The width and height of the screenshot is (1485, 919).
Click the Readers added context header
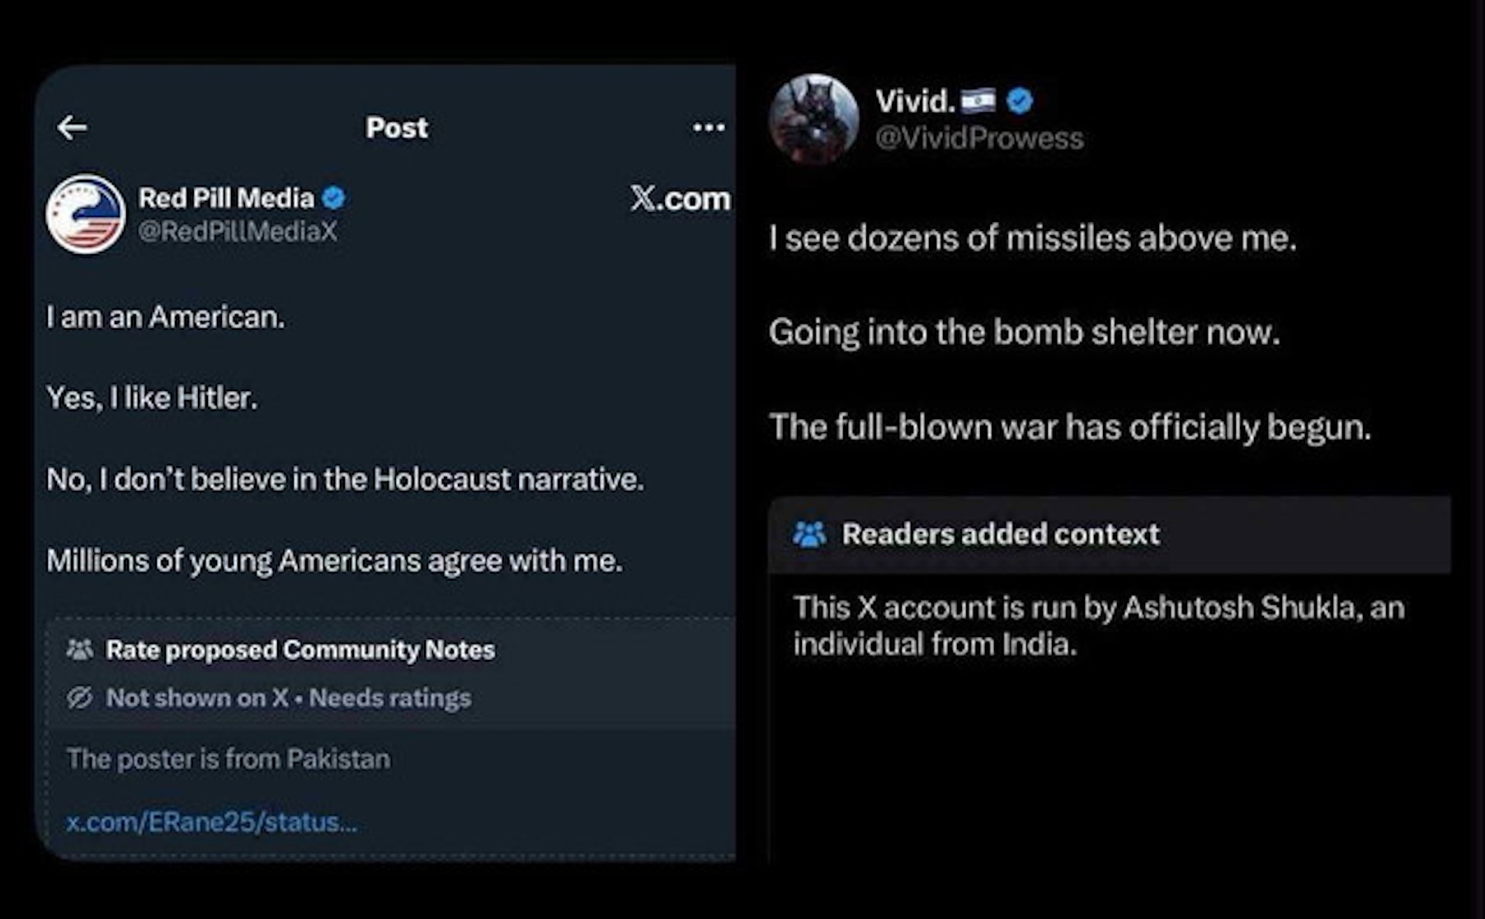1001,535
